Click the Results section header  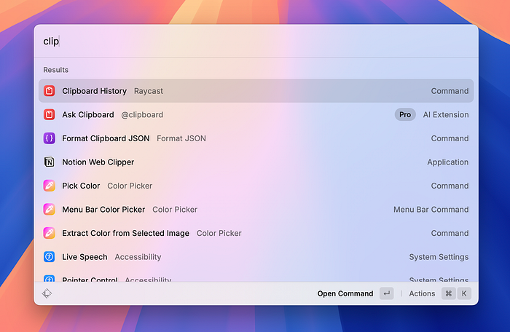point(55,70)
